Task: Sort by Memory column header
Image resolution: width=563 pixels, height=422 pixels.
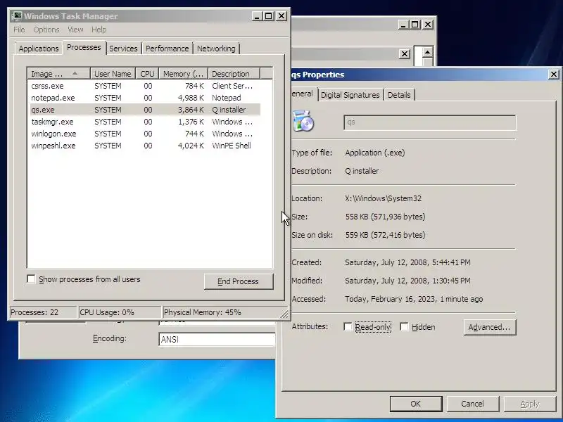Action: click(x=184, y=74)
